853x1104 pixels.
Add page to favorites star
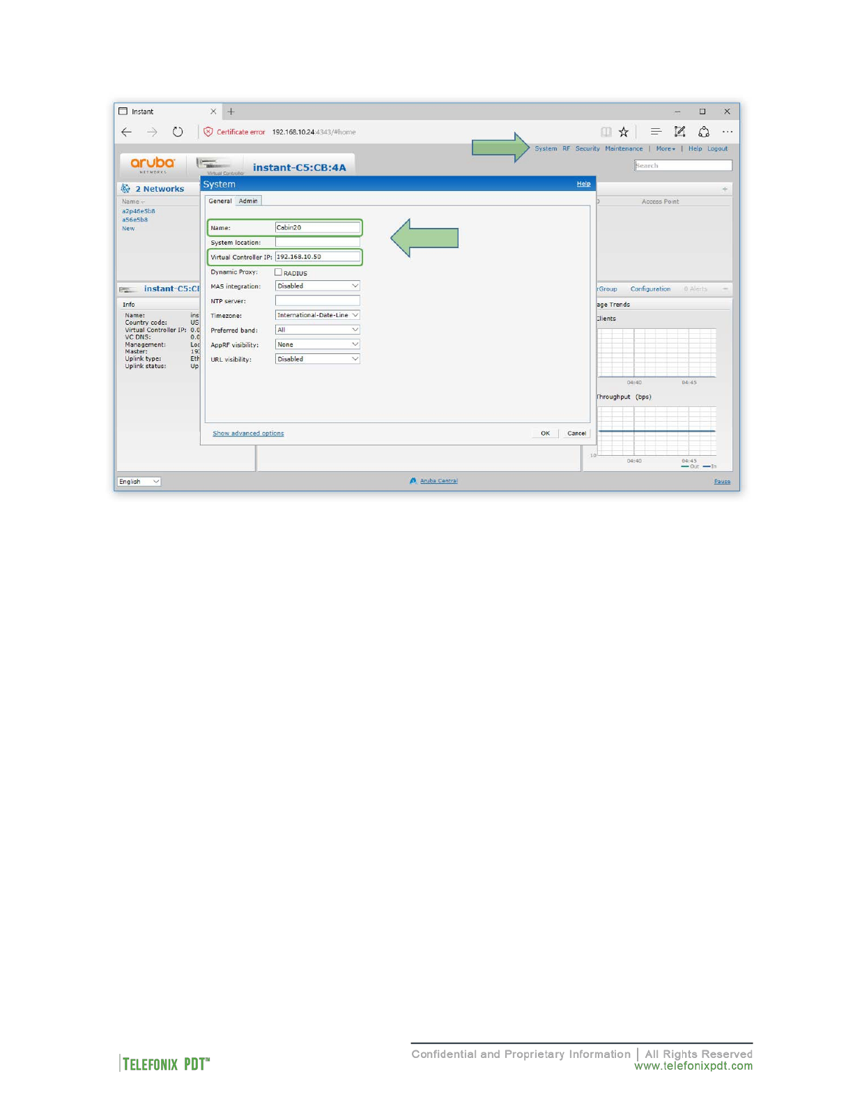point(624,132)
